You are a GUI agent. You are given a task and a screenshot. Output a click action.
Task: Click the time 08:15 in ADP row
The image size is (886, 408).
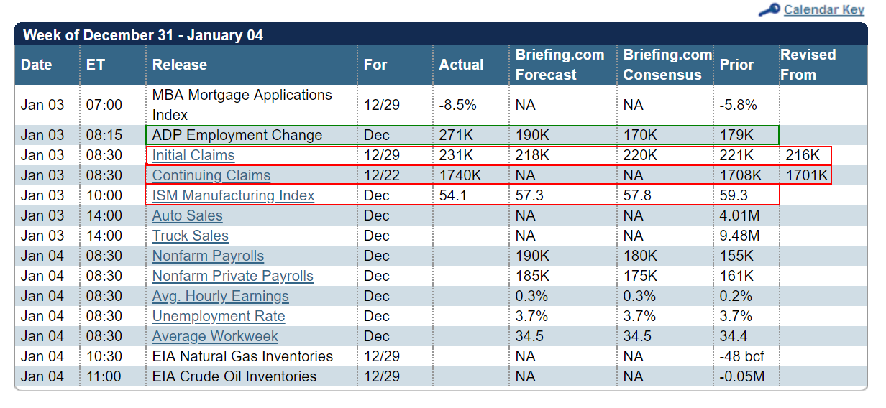[x=104, y=135]
